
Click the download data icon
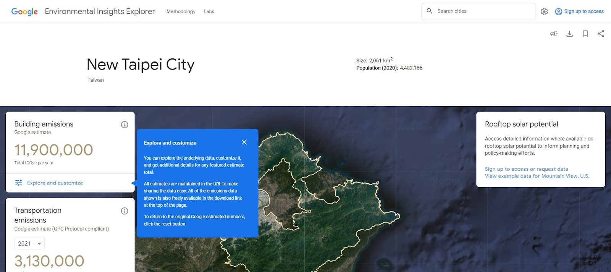coord(569,34)
